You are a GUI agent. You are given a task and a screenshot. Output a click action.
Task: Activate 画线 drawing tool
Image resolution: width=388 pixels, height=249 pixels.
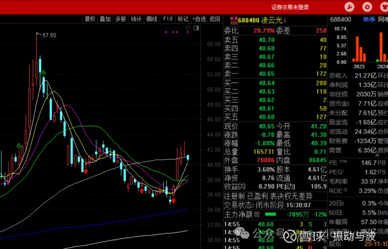tap(152, 19)
